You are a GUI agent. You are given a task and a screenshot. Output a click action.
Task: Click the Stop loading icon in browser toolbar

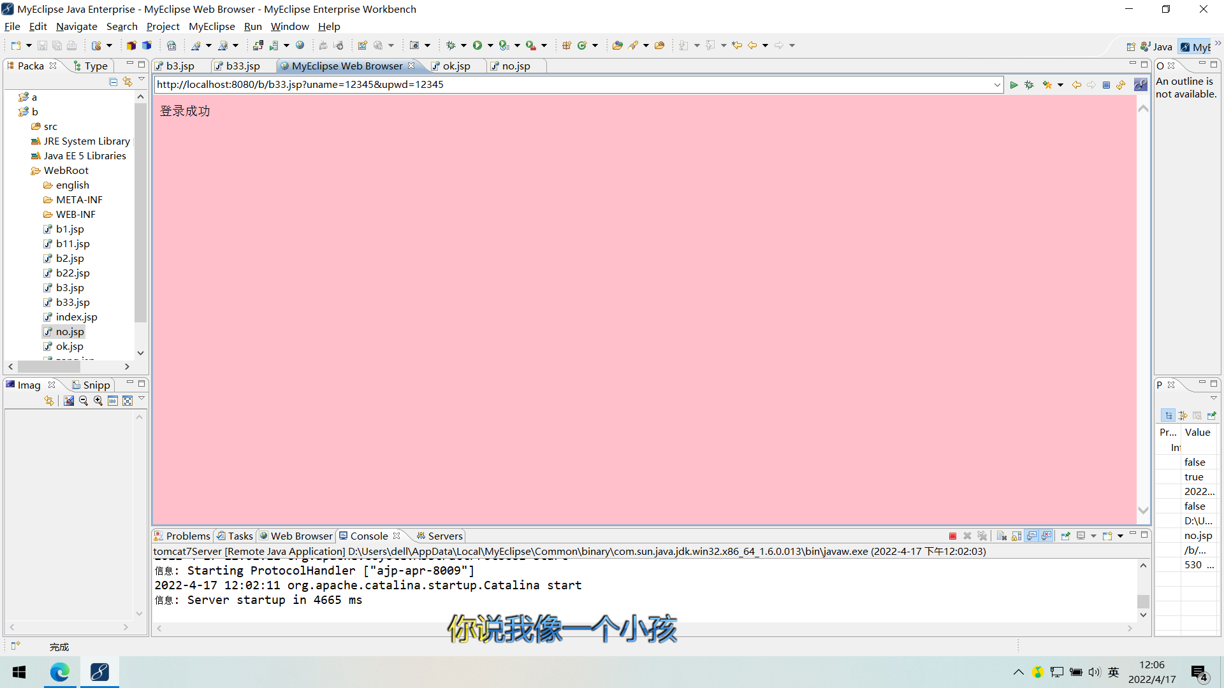(x=1107, y=85)
